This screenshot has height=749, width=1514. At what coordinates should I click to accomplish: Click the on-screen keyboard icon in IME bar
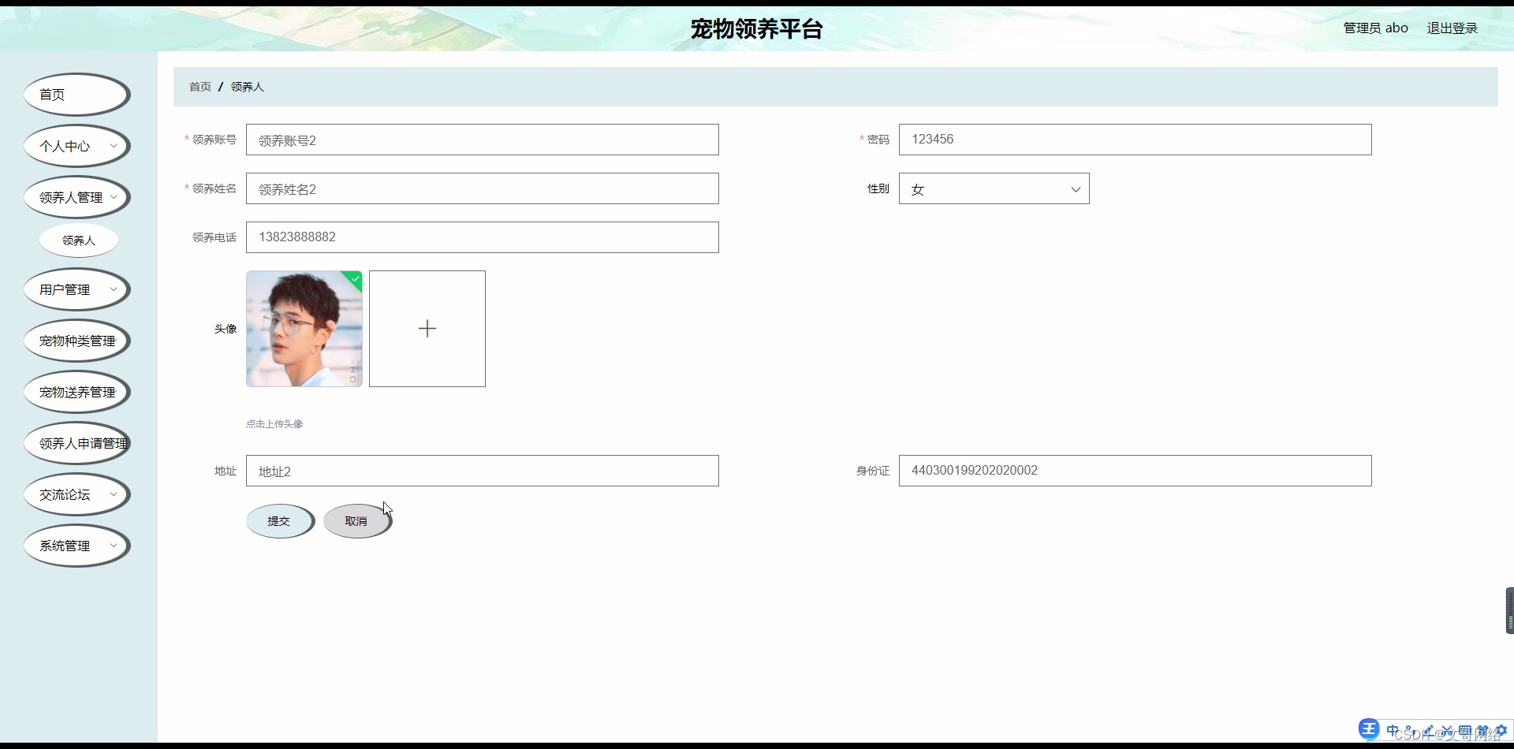(1465, 729)
